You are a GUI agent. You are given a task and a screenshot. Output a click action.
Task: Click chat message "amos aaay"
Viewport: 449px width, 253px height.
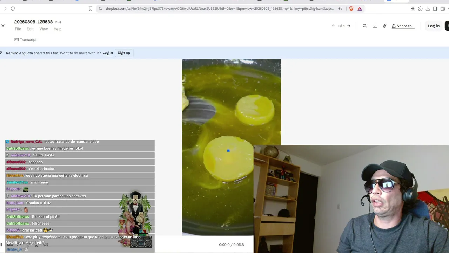point(40,182)
